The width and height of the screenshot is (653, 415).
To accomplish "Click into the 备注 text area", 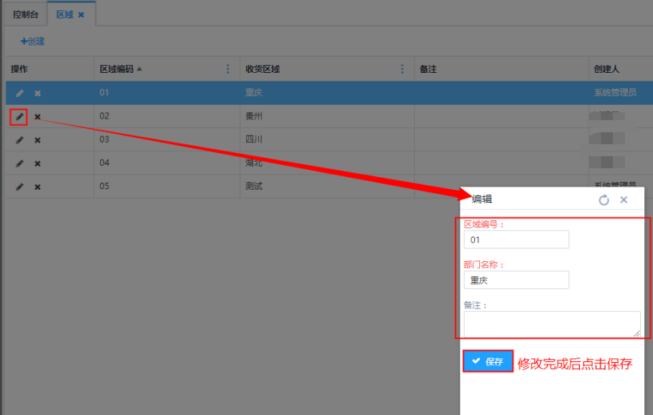I will pos(551,324).
